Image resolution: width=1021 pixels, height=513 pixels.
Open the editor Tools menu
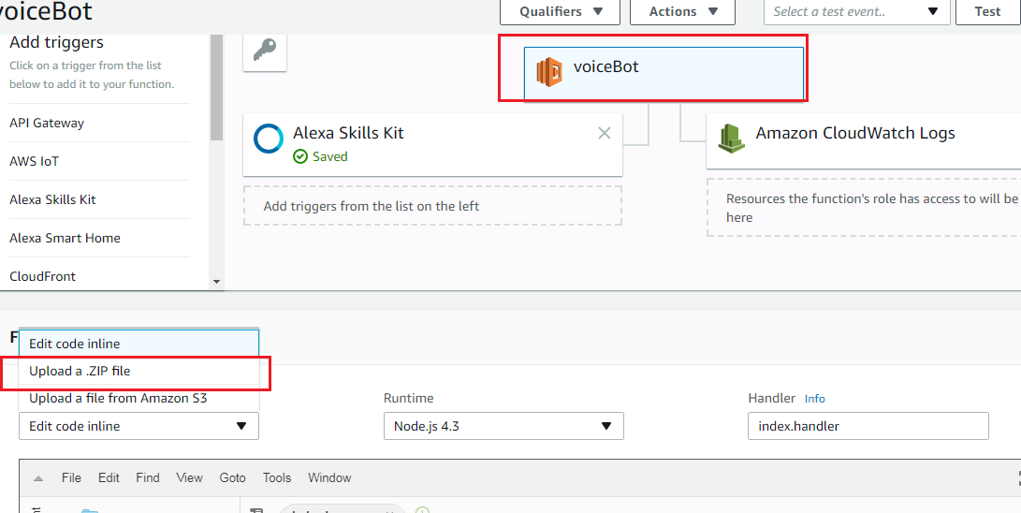tap(277, 477)
